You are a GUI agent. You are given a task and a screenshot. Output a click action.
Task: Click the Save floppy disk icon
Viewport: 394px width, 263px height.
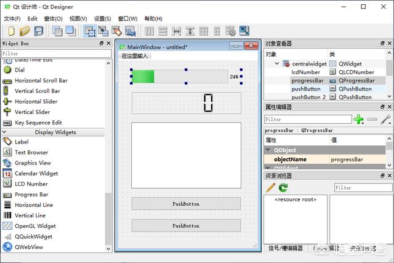[38, 31]
